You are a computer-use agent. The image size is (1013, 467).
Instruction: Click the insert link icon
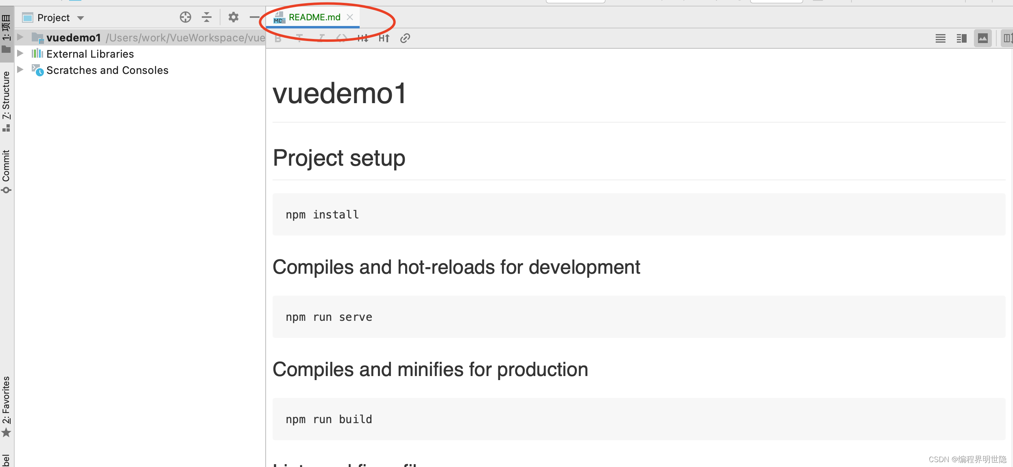tap(405, 38)
